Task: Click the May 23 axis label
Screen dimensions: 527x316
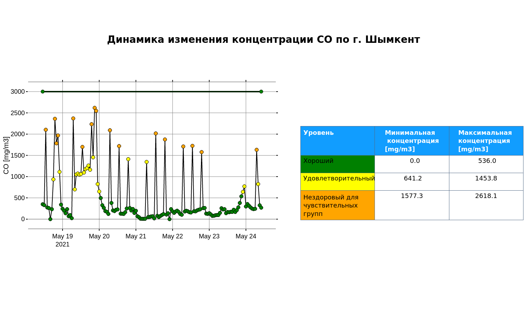Action: click(x=209, y=236)
